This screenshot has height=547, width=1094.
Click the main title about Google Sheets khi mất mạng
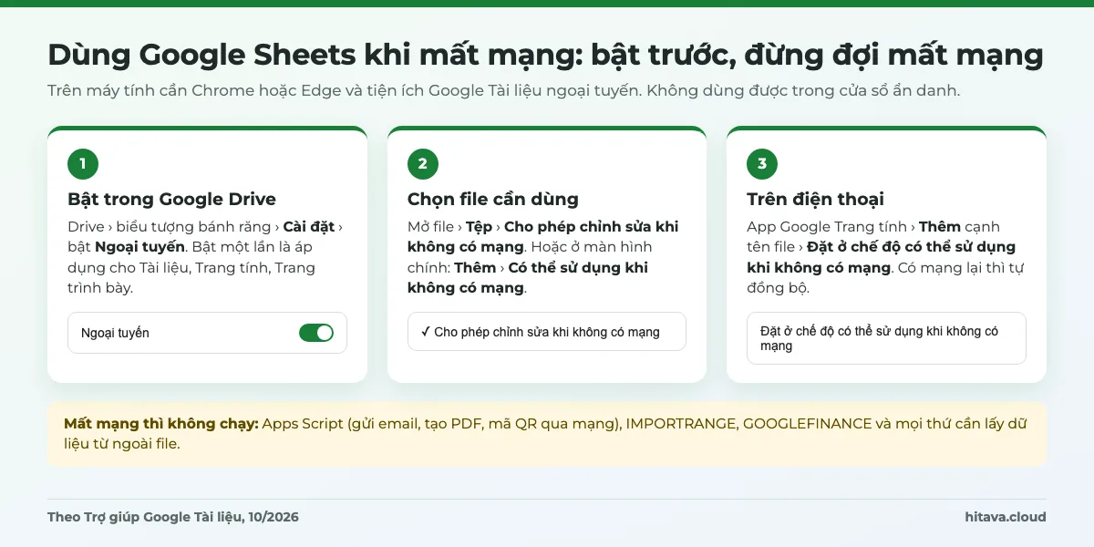point(545,55)
